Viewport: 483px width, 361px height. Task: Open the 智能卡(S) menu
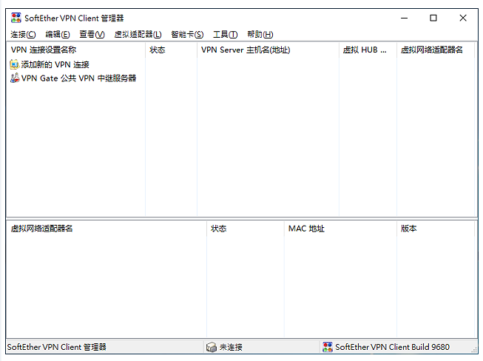(187, 34)
